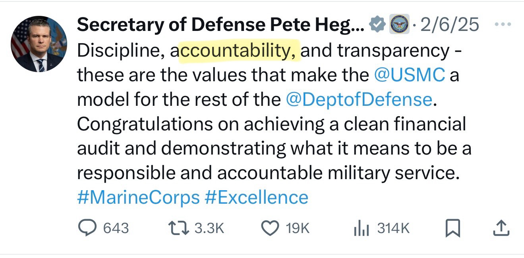524x258 pixels.
Task: Open Pete Hegseth's profile picture
Action: click(39, 44)
